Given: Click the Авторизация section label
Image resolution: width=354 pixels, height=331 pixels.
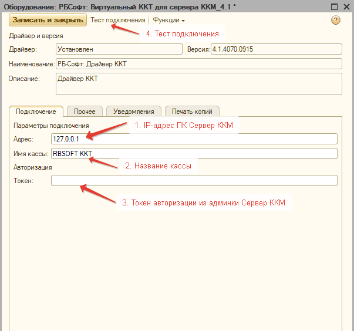Looking at the screenshot, I should [x=33, y=167].
